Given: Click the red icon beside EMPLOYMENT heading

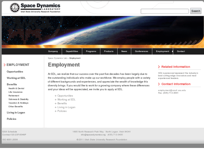Looking at the screenshot, I should 4,65.
